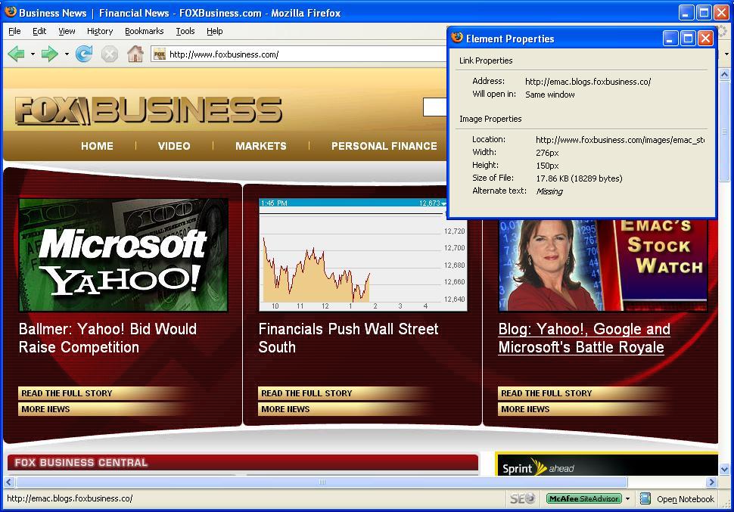The image size is (734, 512).
Task: Select the Alternate text 'Missing' value
Action: pos(549,191)
